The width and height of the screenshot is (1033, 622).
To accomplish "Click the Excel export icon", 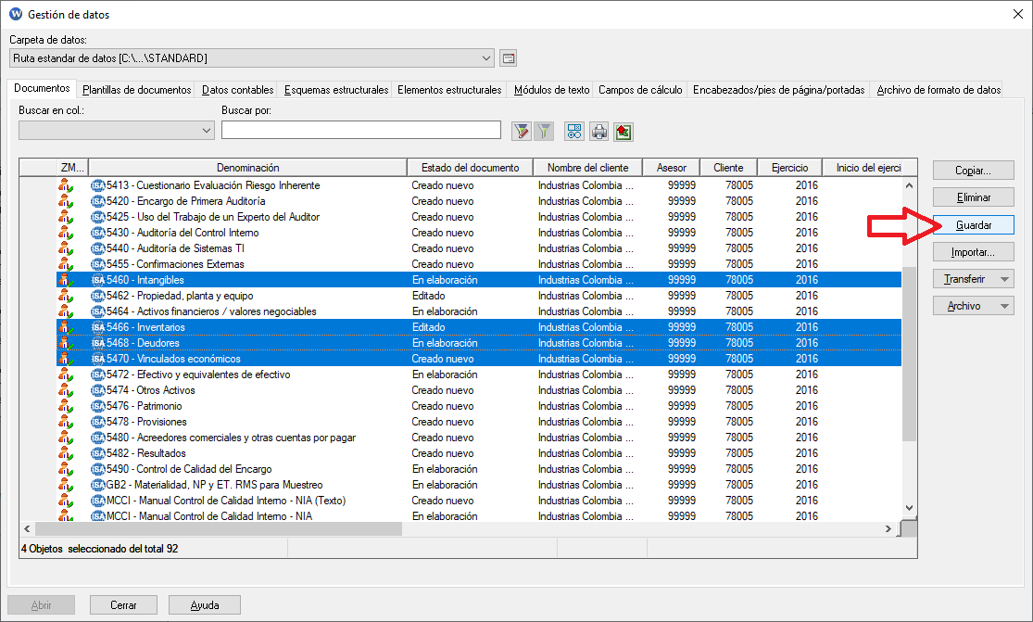I will [x=623, y=131].
